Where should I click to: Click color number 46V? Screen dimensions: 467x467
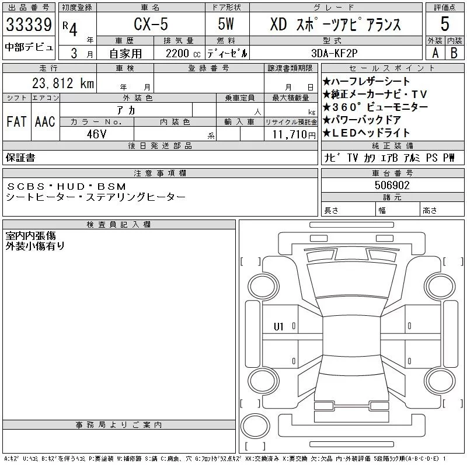(96, 134)
